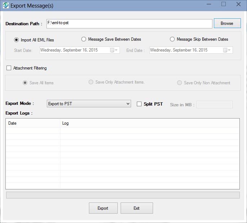Expand the Export Mode dropdown
The height and width of the screenshot is (223, 247).
click(x=89, y=104)
